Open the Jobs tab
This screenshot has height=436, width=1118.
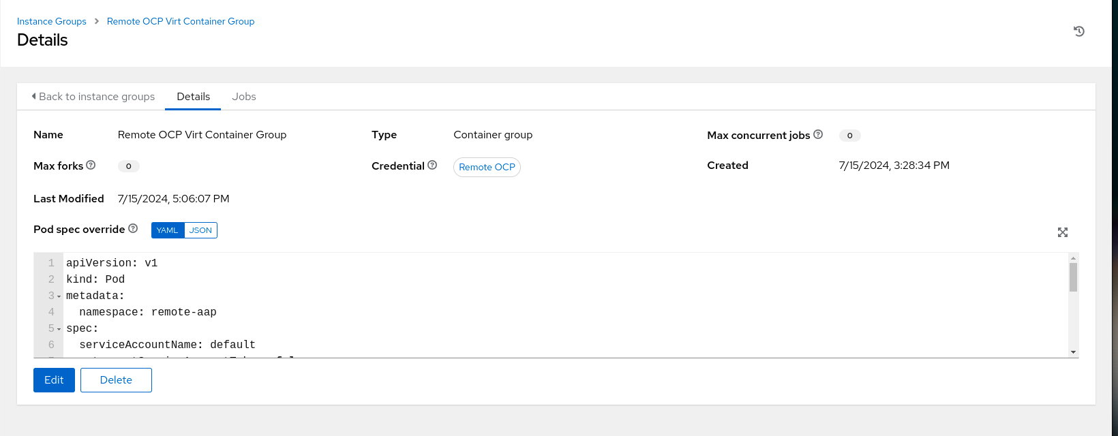click(x=243, y=97)
